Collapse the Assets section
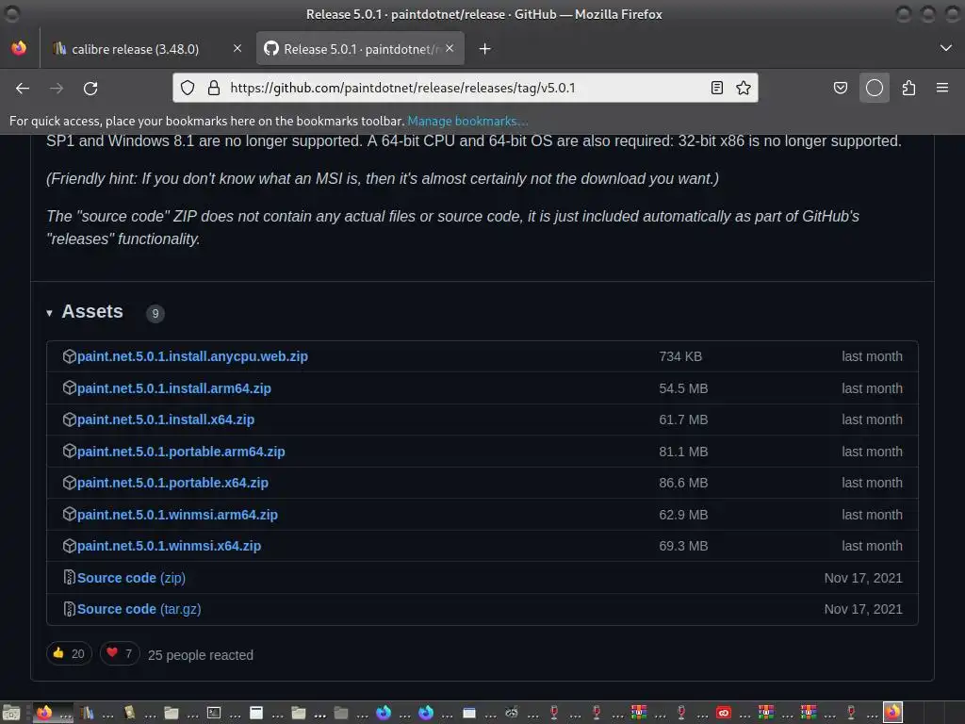965x724 pixels. click(x=85, y=311)
